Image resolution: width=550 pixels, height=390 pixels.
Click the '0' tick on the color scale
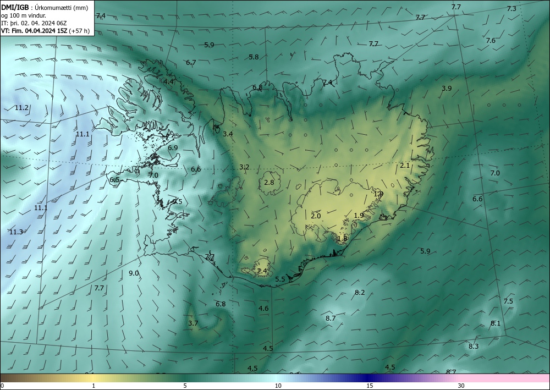point(2,386)
